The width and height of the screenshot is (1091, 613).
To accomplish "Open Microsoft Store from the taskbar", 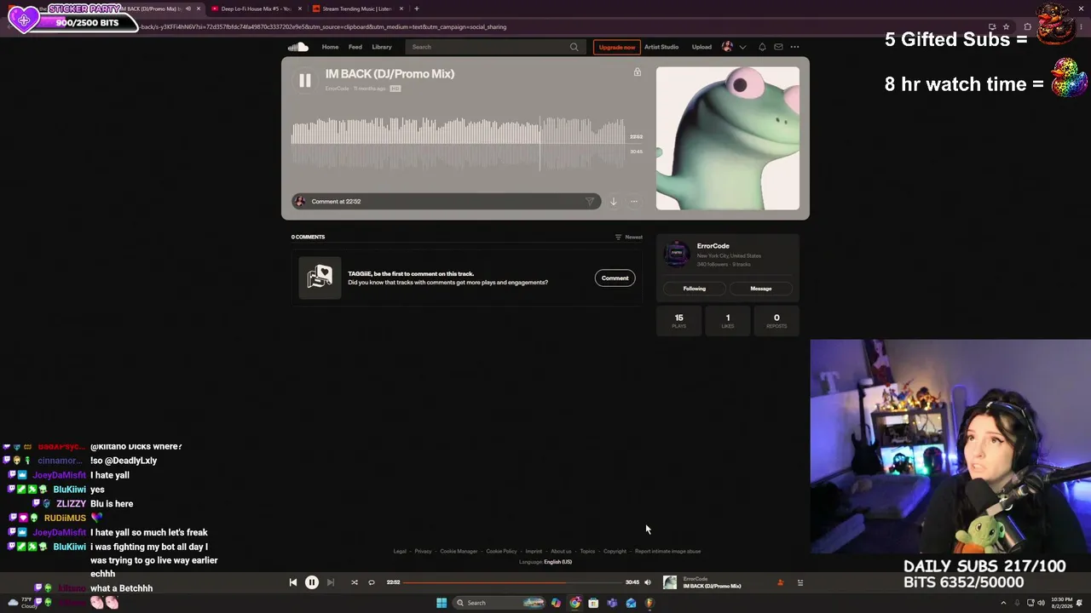I will point(593,603).
